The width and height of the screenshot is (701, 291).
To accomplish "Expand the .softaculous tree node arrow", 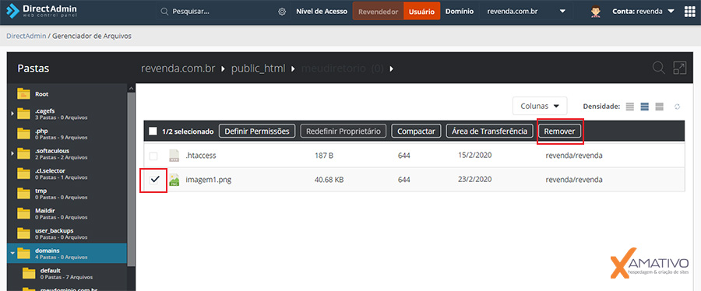I will tap(12, 154).
